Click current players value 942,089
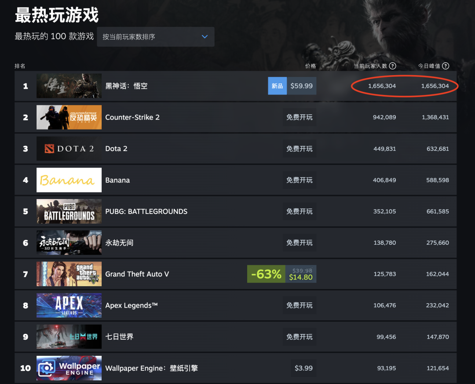This screenshot has width=475, height=384. click(x=384, y=117)
